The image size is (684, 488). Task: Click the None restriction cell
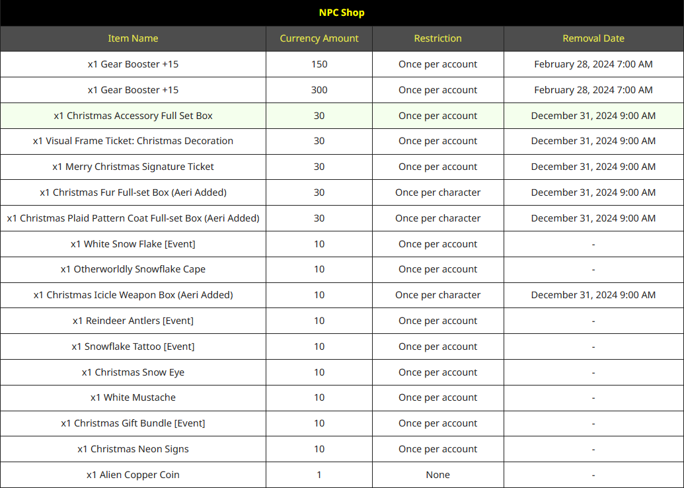437,475
